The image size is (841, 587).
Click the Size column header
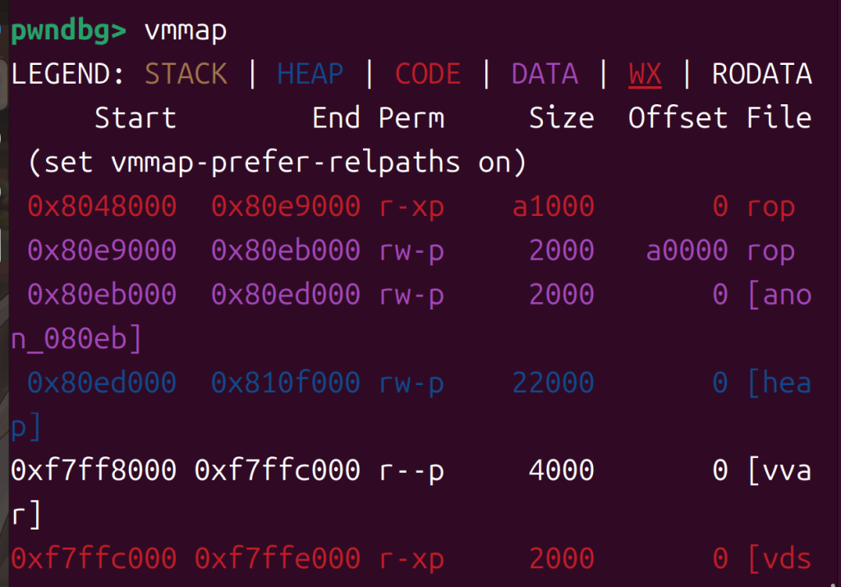tap(562, 118)
